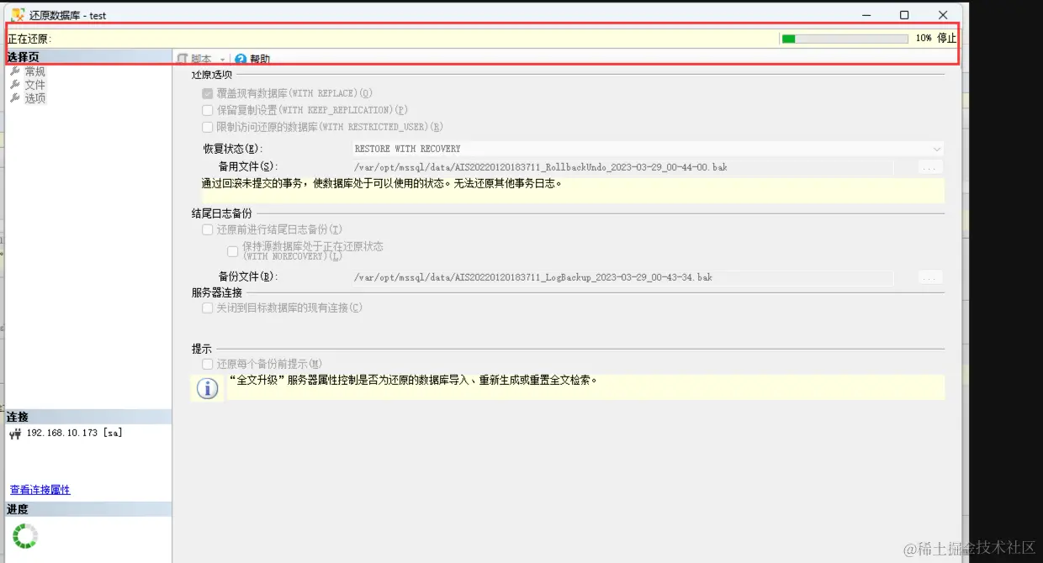The height and width of the screenshot is (563, 1043).
Task: Toggle 关闭到目标数据库的现有连接 checkbox
Action: [x=208, y=308]
